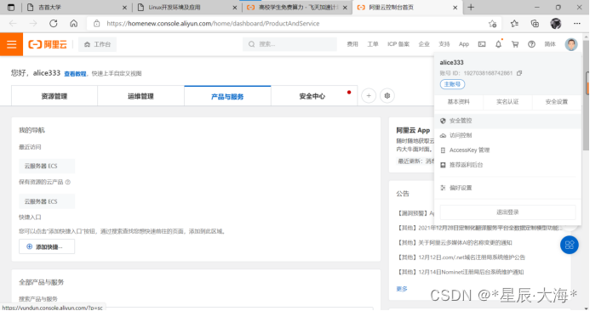Open 偏好设置
This screenshot has width=590, height=311.
pos(507,188)
